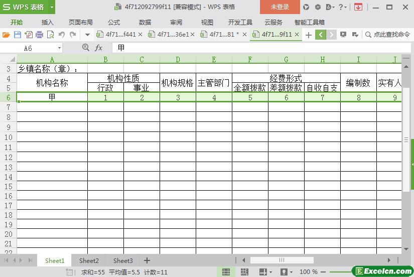
Task: Select the cell labeled 全额拨款
Action: point(250,87)
